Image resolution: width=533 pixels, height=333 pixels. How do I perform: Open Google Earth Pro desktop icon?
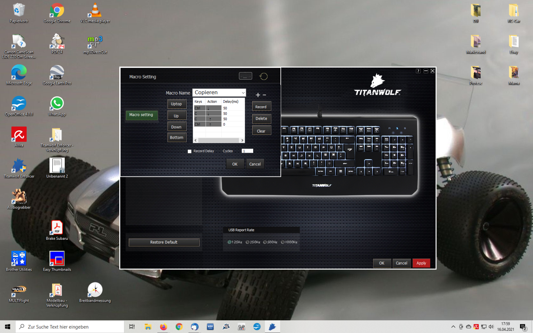pos(57,75)
